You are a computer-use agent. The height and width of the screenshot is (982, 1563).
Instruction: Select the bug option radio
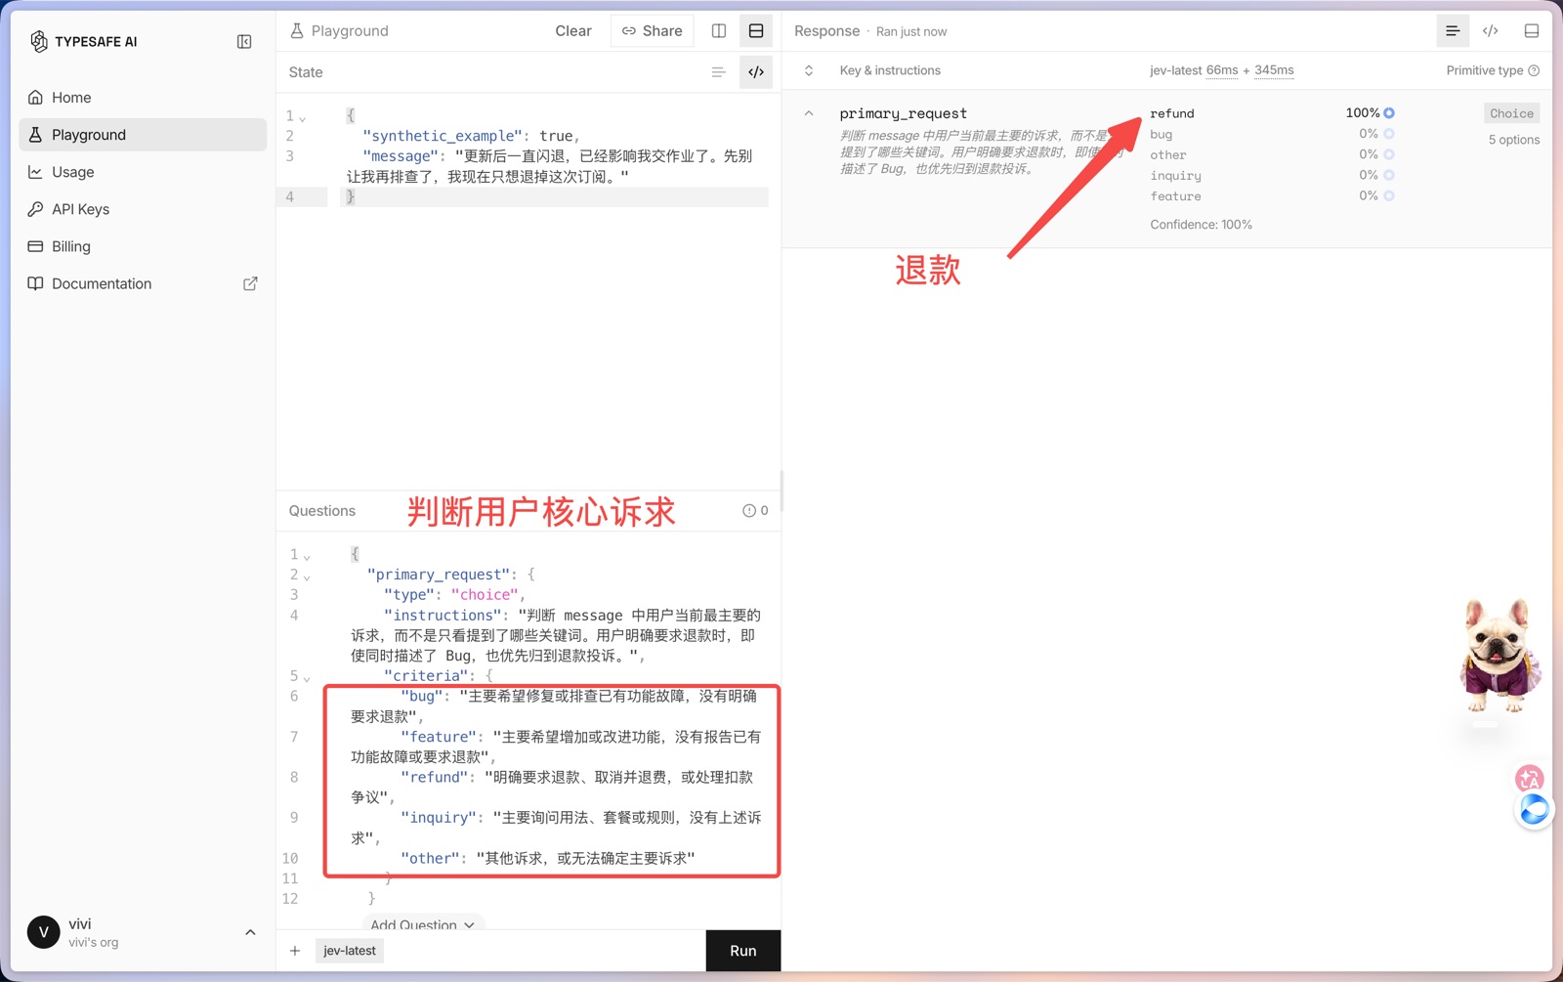(x=1389, y=134)
